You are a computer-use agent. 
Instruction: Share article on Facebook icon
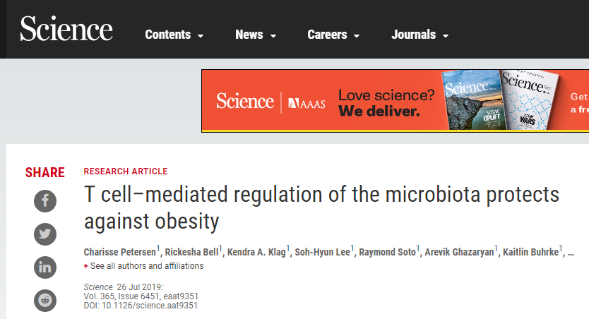tap(45, 200)
